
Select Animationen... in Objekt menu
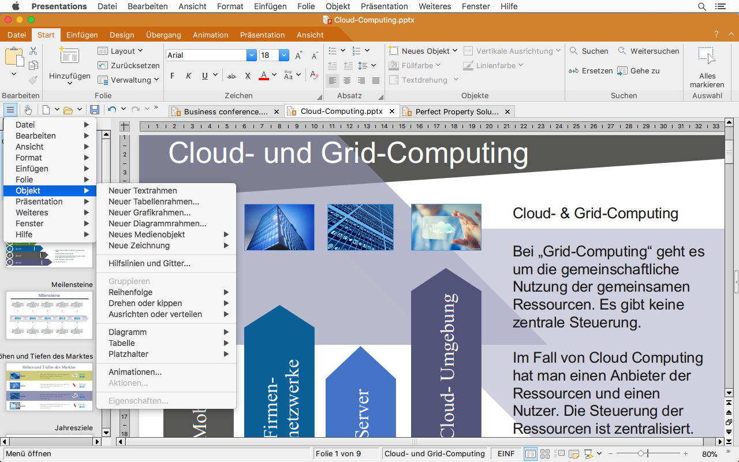click(166, 372)
